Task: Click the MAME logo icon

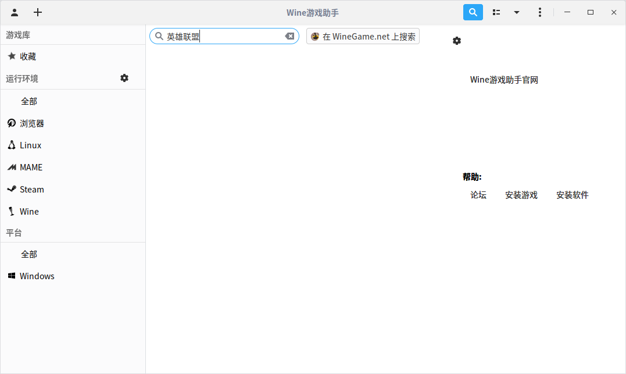Action: [12, 167]
